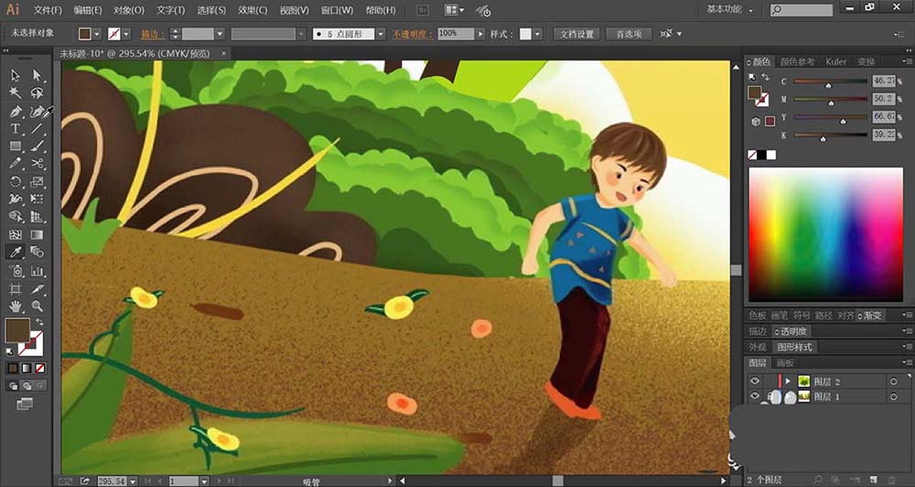Select the Artboard tool
The image size is (915, 487).
tap(16, 288)
